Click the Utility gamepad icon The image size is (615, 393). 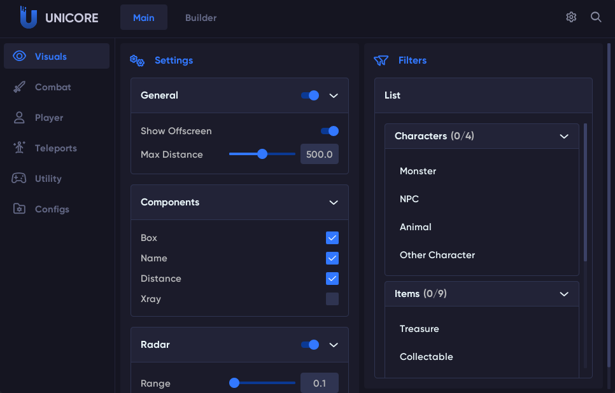(x=19, y=179)
